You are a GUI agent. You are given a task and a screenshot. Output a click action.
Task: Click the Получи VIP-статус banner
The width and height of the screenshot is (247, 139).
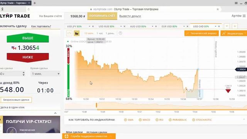coord(32,124)
